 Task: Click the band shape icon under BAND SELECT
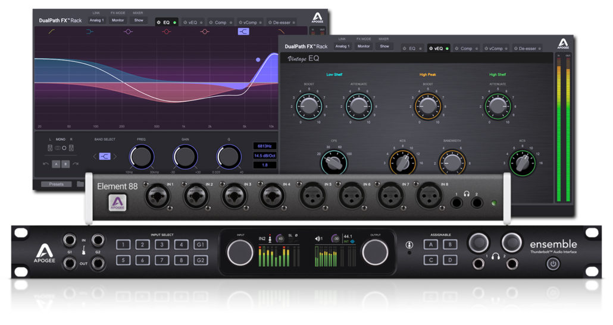click(x=104, y=156)
